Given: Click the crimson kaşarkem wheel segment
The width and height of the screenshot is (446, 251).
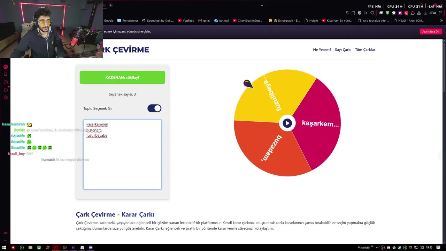Looking at the screenshot, I should [319, 124].
